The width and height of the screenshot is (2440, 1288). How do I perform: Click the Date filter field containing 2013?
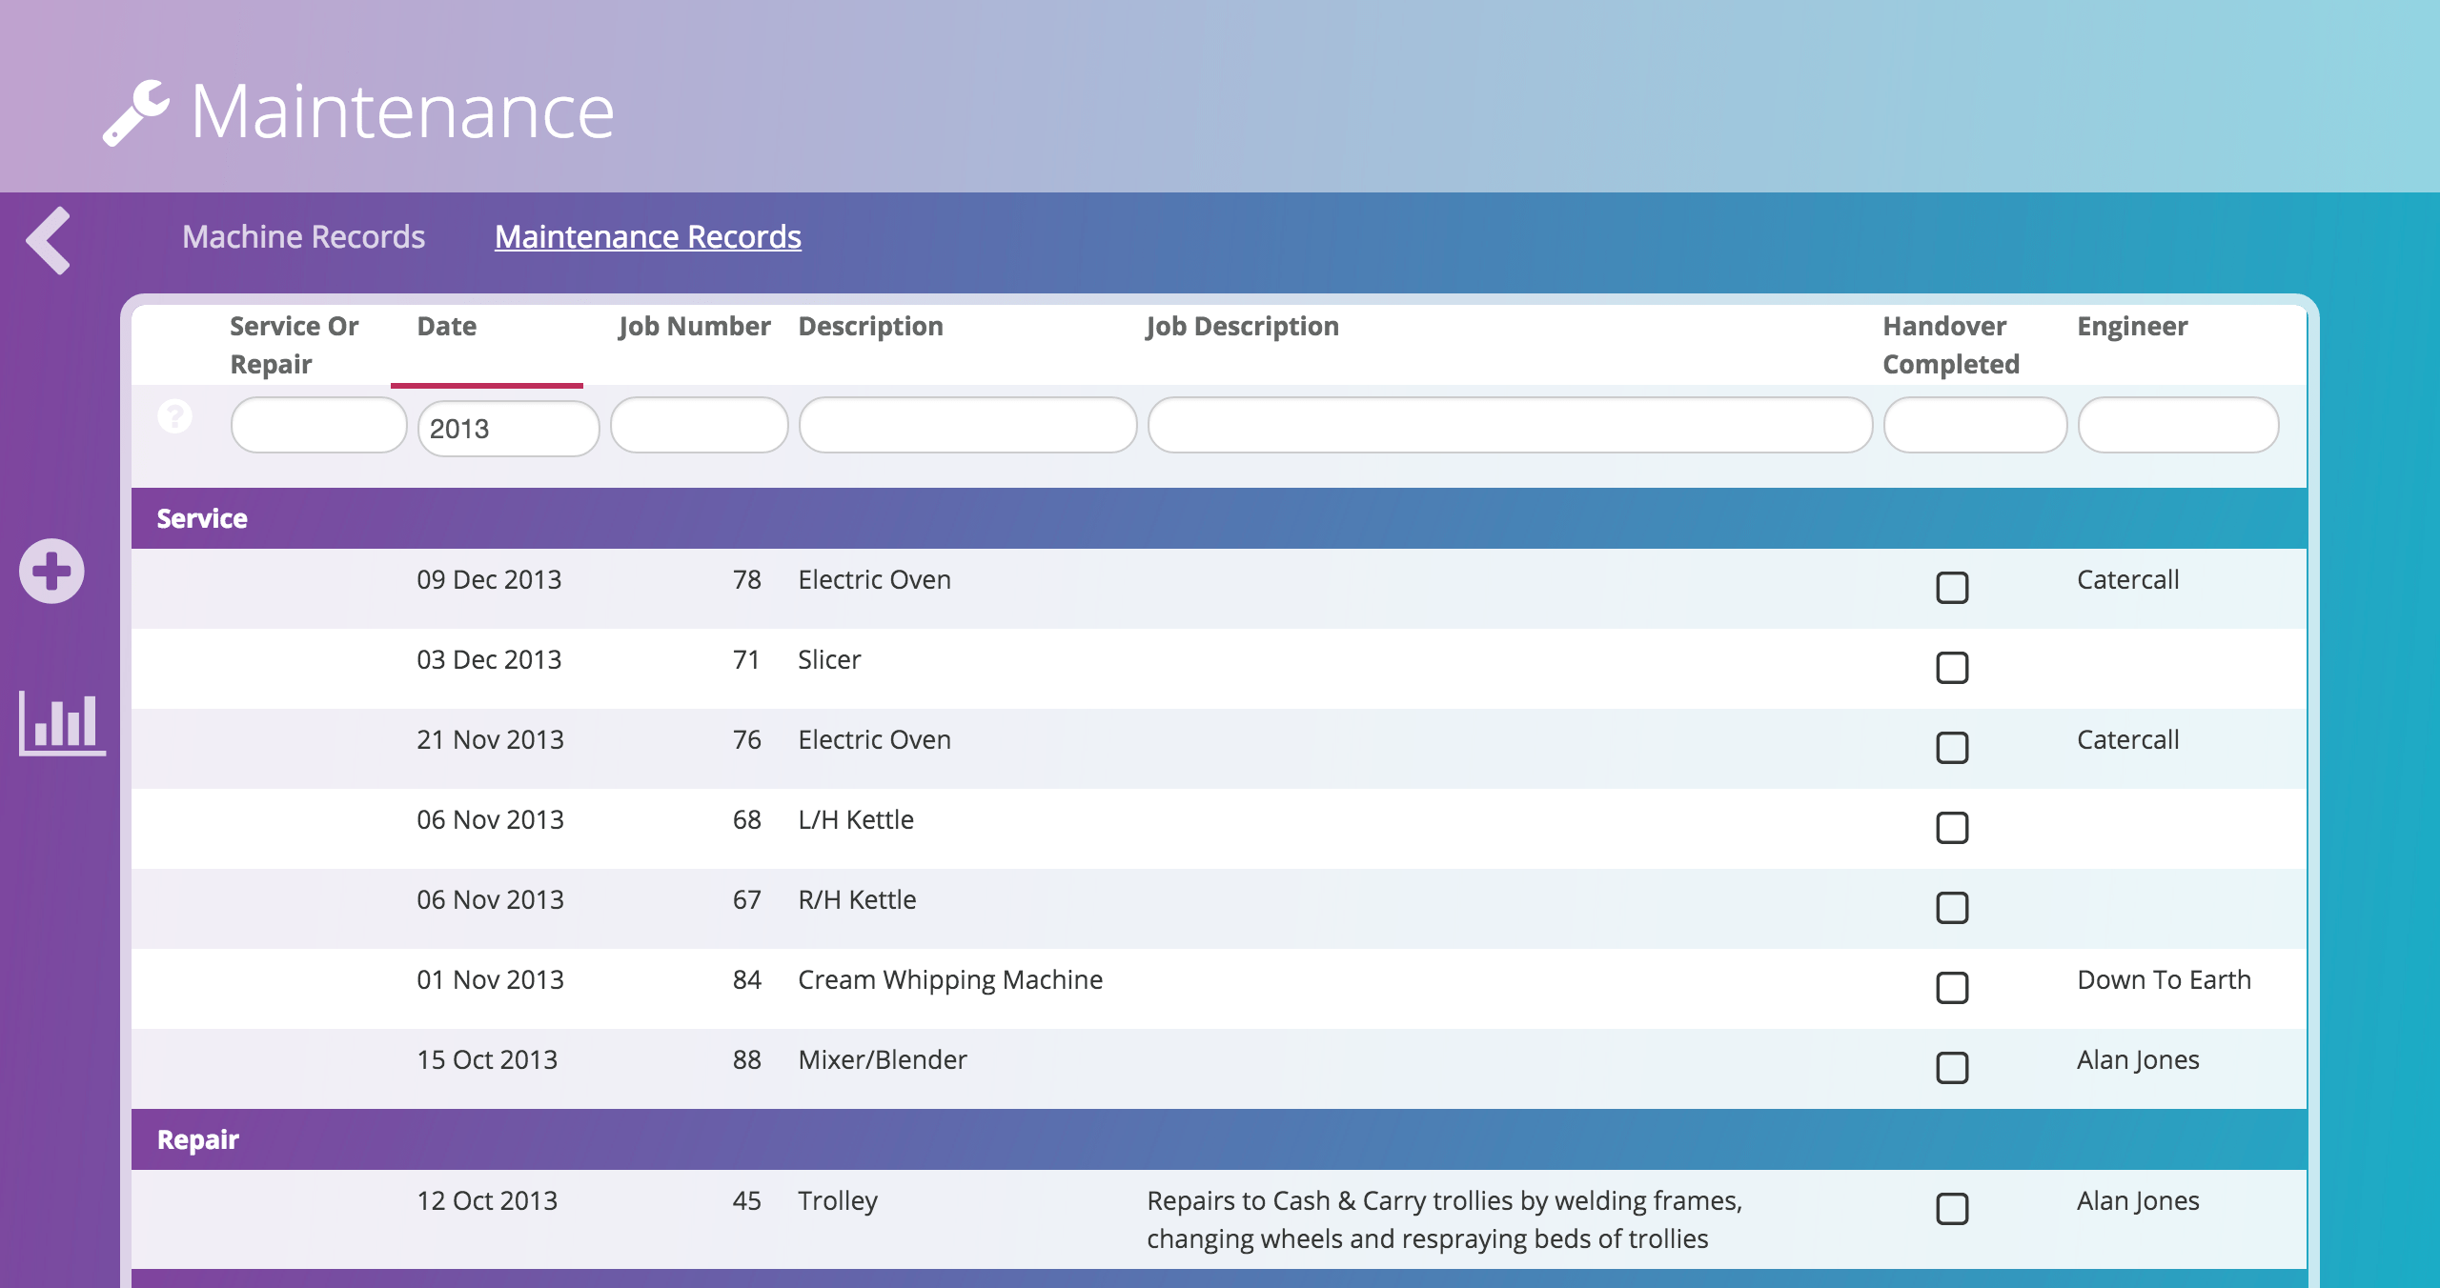(x=508, y=429)
